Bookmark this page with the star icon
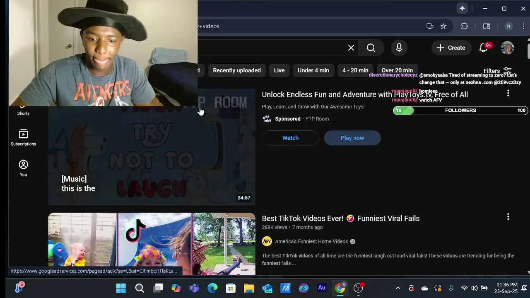 coord(443,26)
